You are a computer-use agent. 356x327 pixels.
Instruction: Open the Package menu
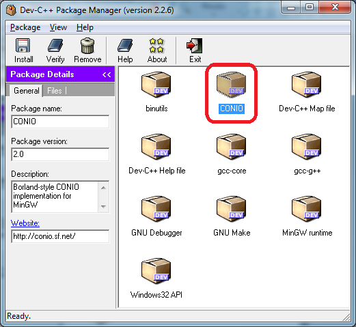25,27
